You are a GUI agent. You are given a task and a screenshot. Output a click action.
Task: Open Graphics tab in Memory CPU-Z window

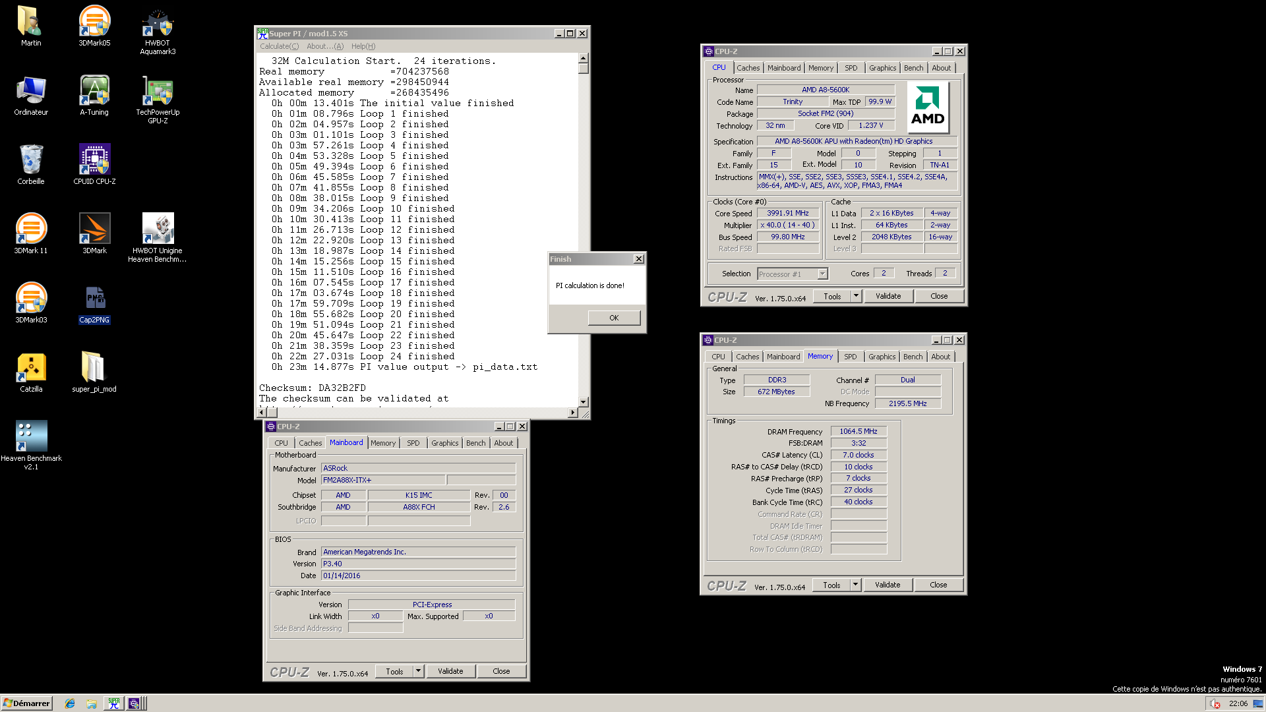tap(882, 357)
